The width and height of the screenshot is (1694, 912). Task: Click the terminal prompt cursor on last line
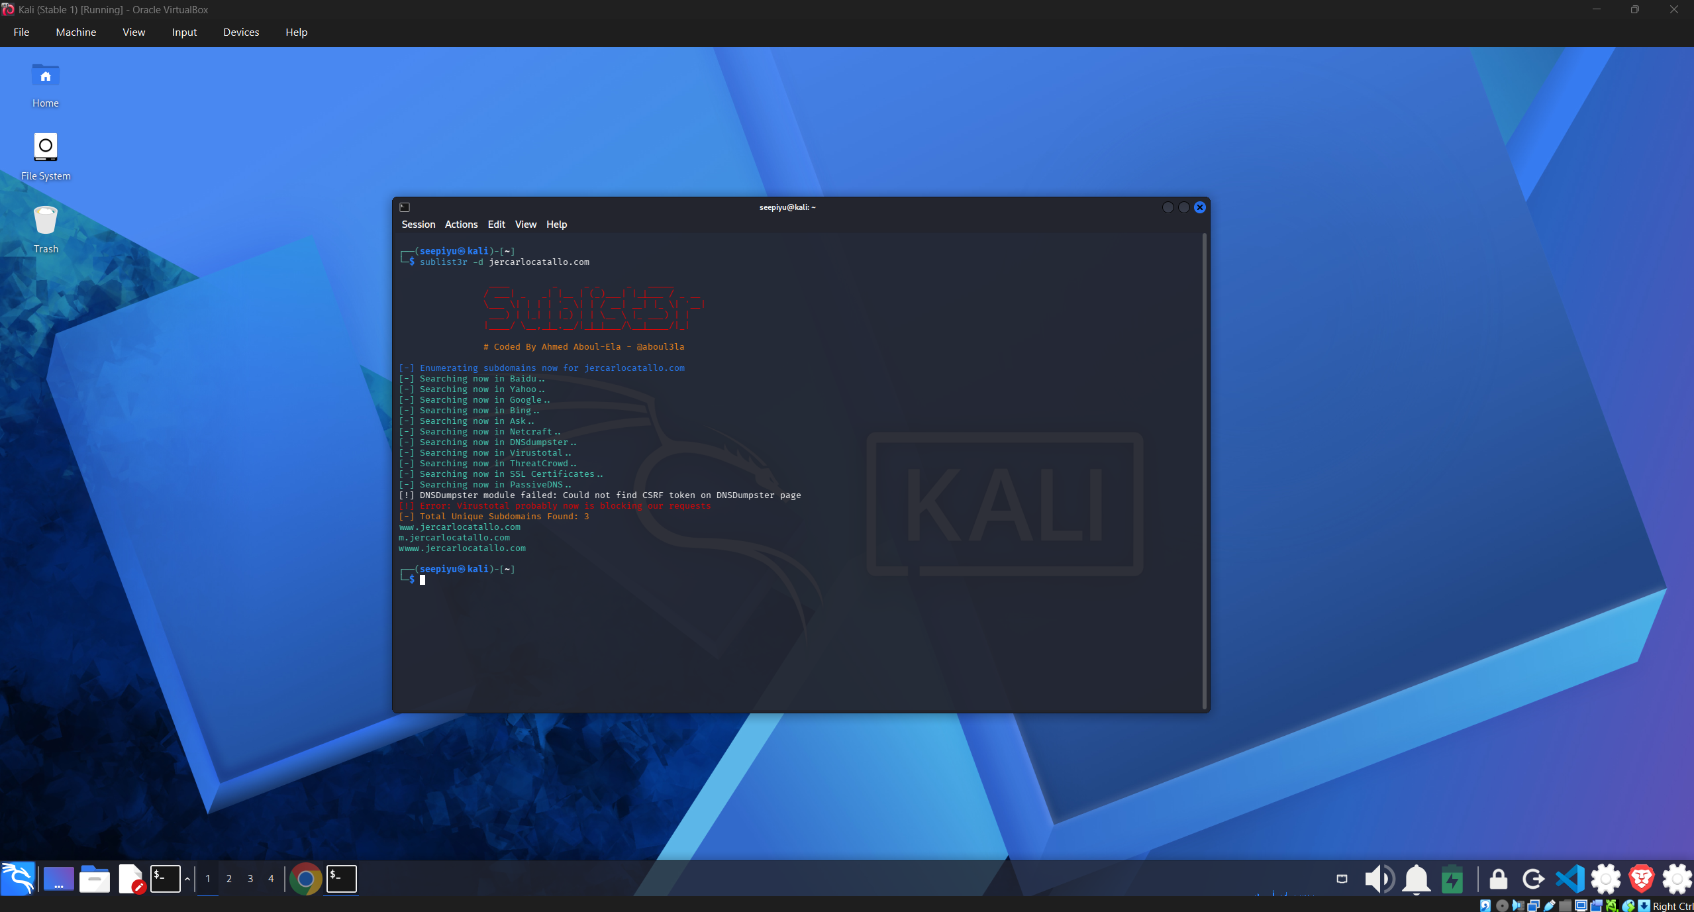pyautogui.click(x=423, y=580)
